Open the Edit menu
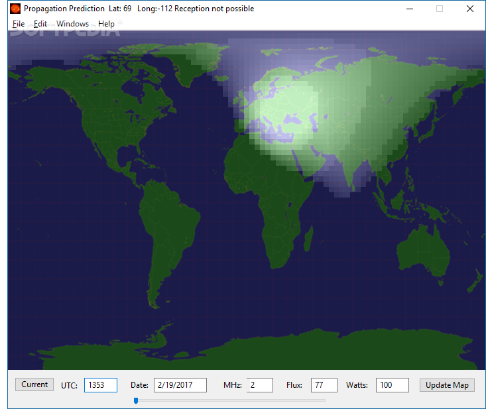 pyautogui.click(x=40, y=24)
